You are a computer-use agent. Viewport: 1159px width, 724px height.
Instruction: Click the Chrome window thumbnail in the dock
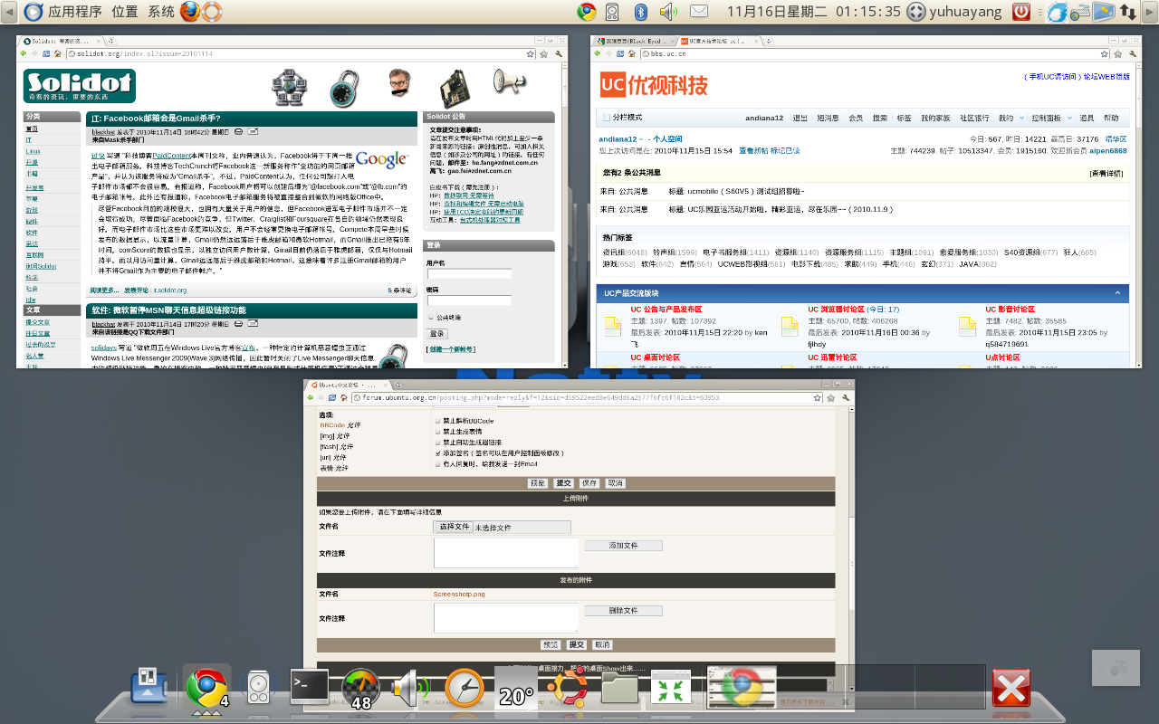tap(742, 688)
